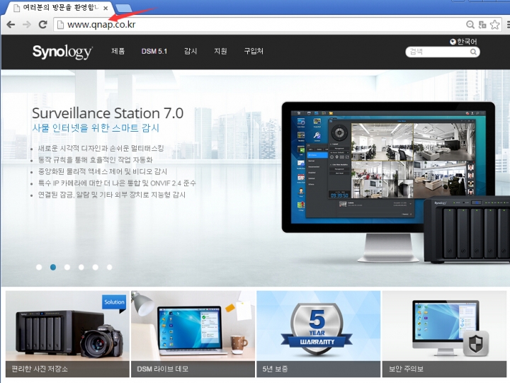The width and height of the screenshot is (510, 383).
Task: Select the sixth carousel dot
Action: pos(110,268)
